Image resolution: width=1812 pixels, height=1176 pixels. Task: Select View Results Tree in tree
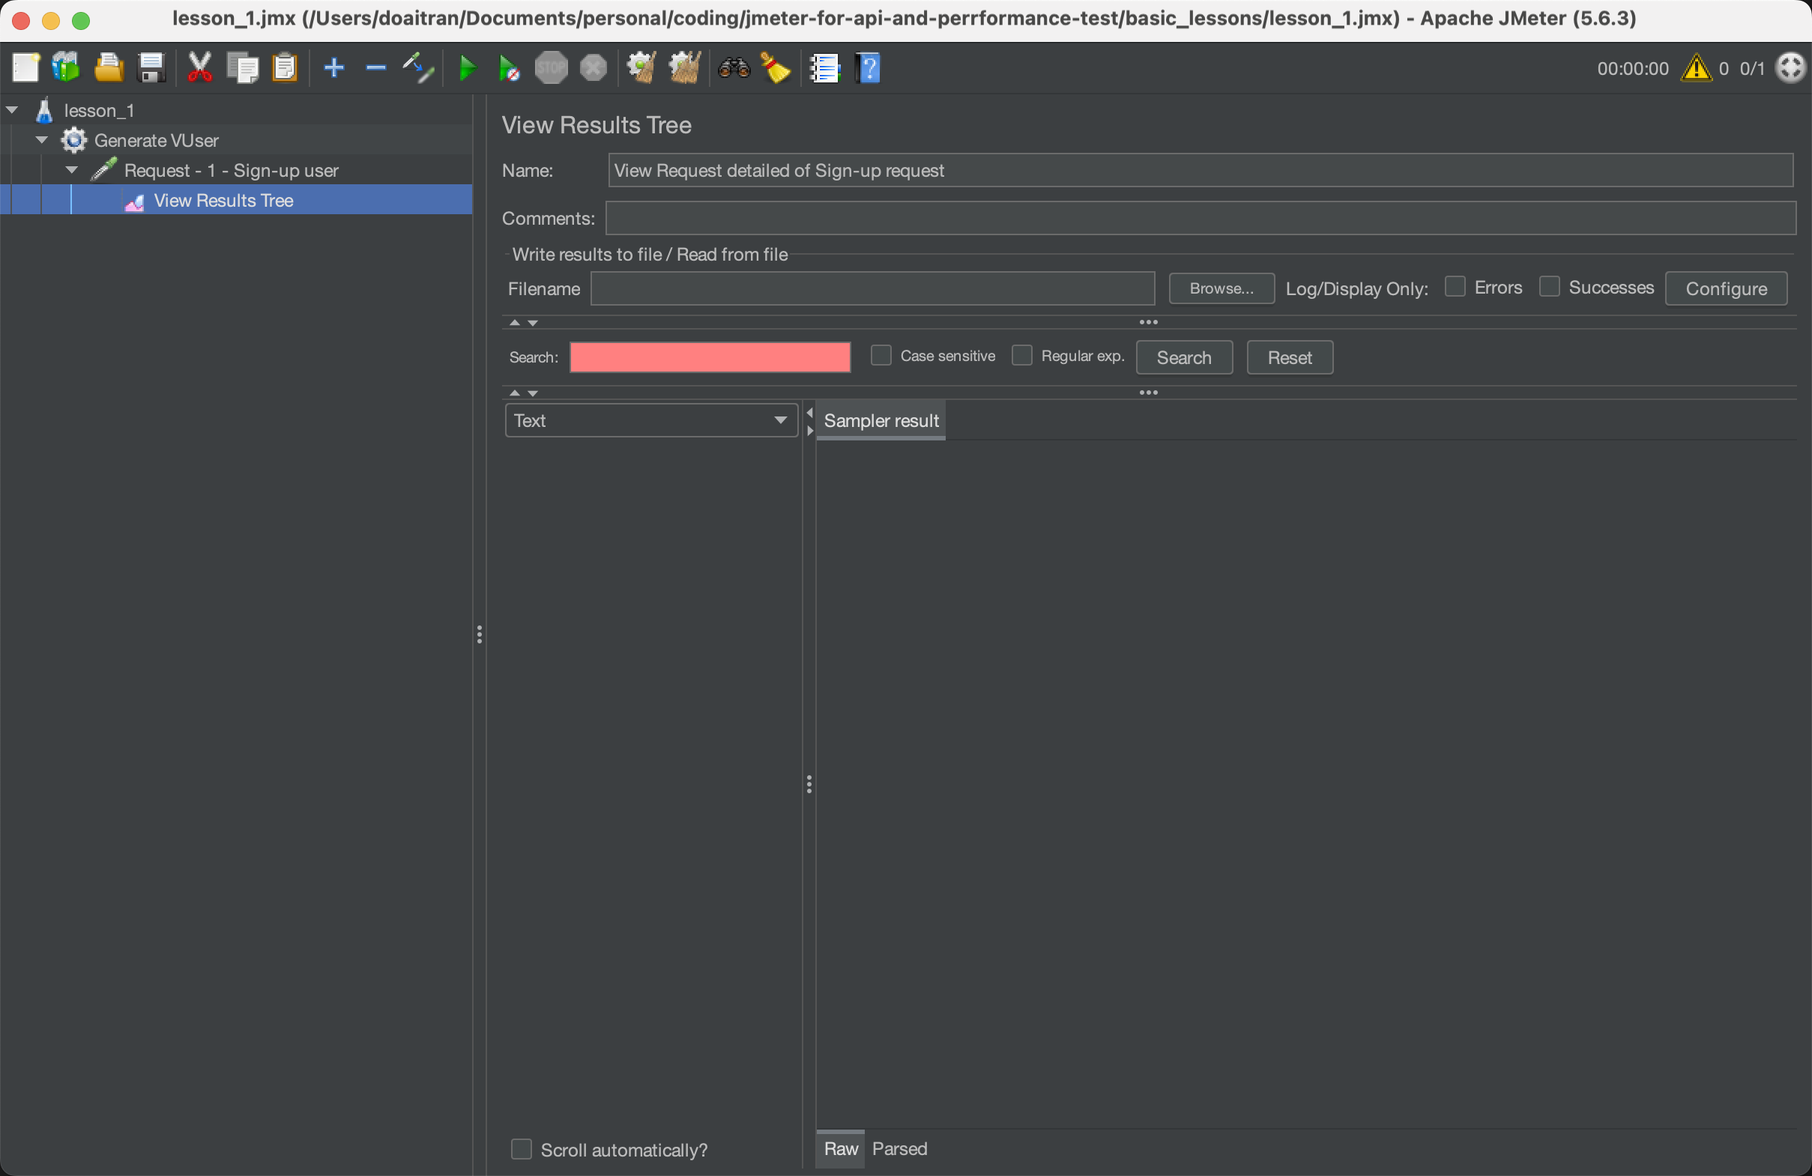point(223,200)
